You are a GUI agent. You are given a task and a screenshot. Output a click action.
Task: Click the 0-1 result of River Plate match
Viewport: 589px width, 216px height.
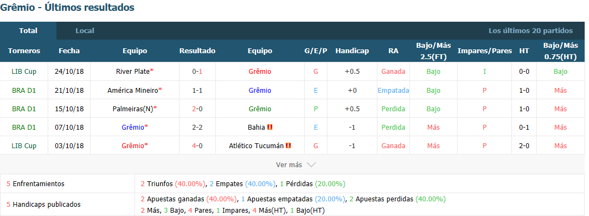(x=197, y=72)
